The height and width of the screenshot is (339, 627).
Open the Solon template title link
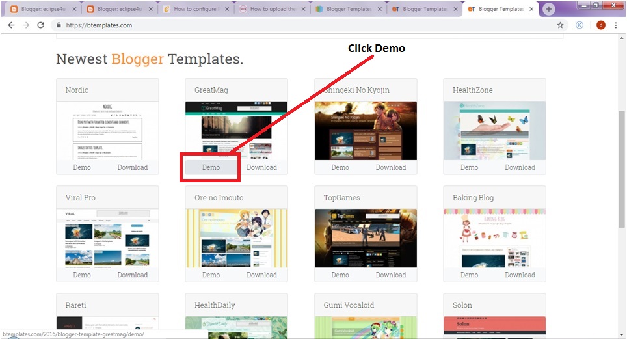pyautogui.click(x=462, y=305)
